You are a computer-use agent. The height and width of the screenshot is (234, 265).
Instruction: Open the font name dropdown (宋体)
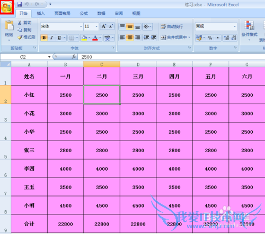coord(81,26)
